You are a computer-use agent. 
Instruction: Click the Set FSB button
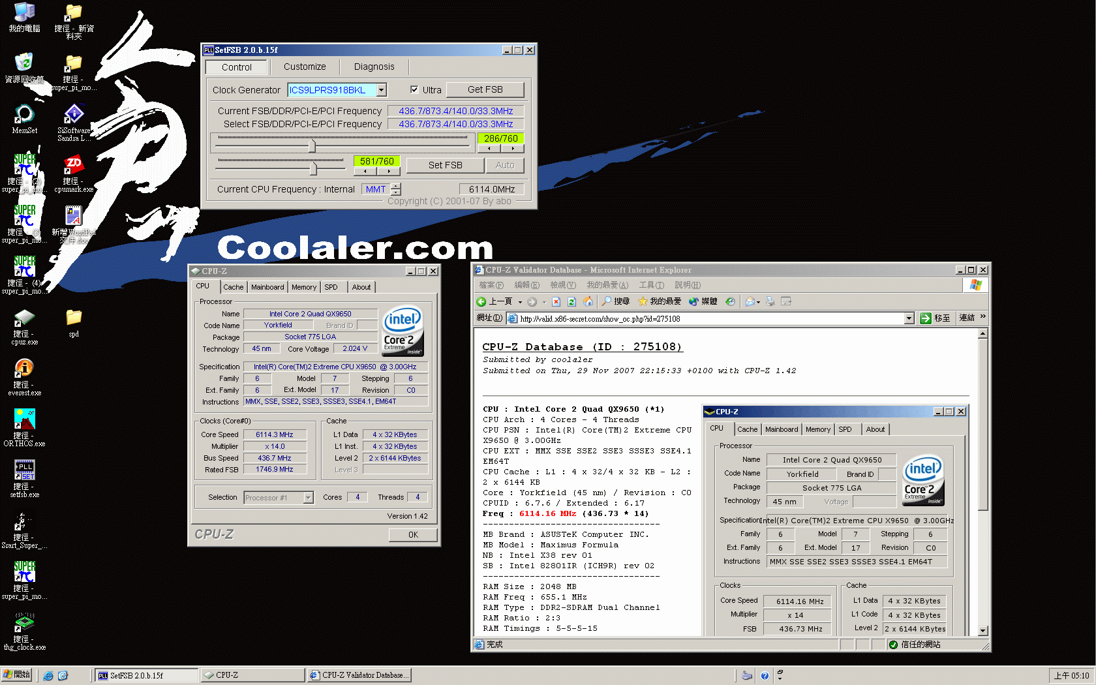coord(446,165)
